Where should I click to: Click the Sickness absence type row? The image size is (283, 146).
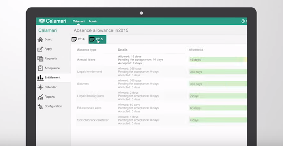tap(84, 84)
